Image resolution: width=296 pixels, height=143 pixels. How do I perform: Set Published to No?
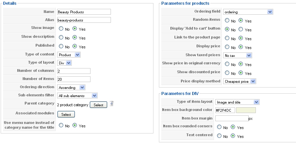61,46
